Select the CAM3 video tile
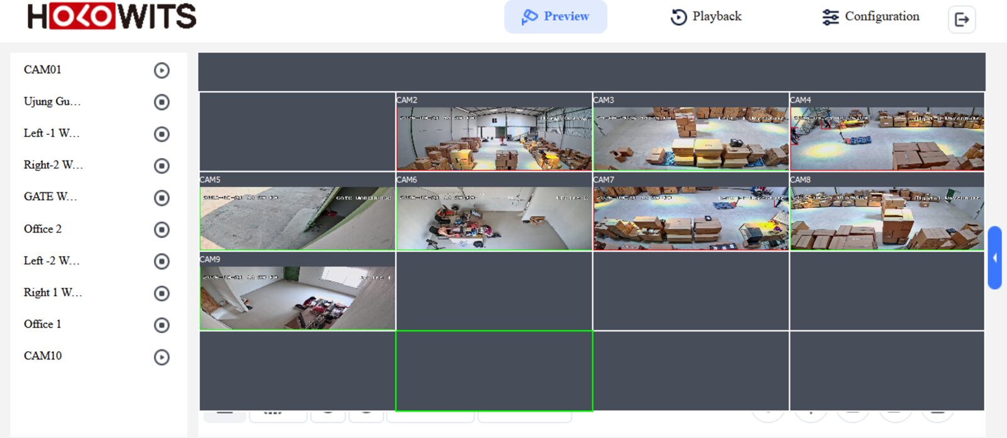The height and width of the screenshot is (438, 1007). click(690, 132)
